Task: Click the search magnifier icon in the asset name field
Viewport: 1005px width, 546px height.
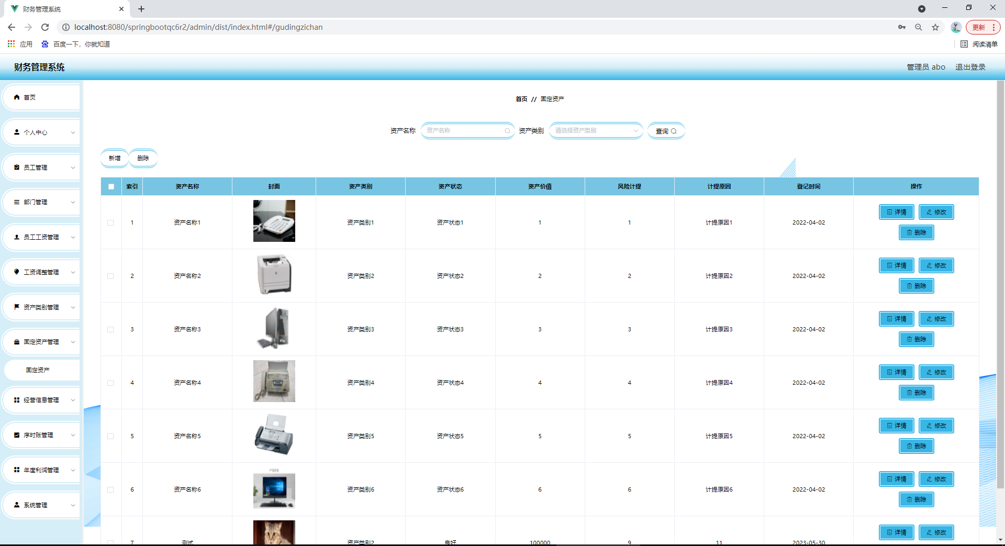Action: 507,131
